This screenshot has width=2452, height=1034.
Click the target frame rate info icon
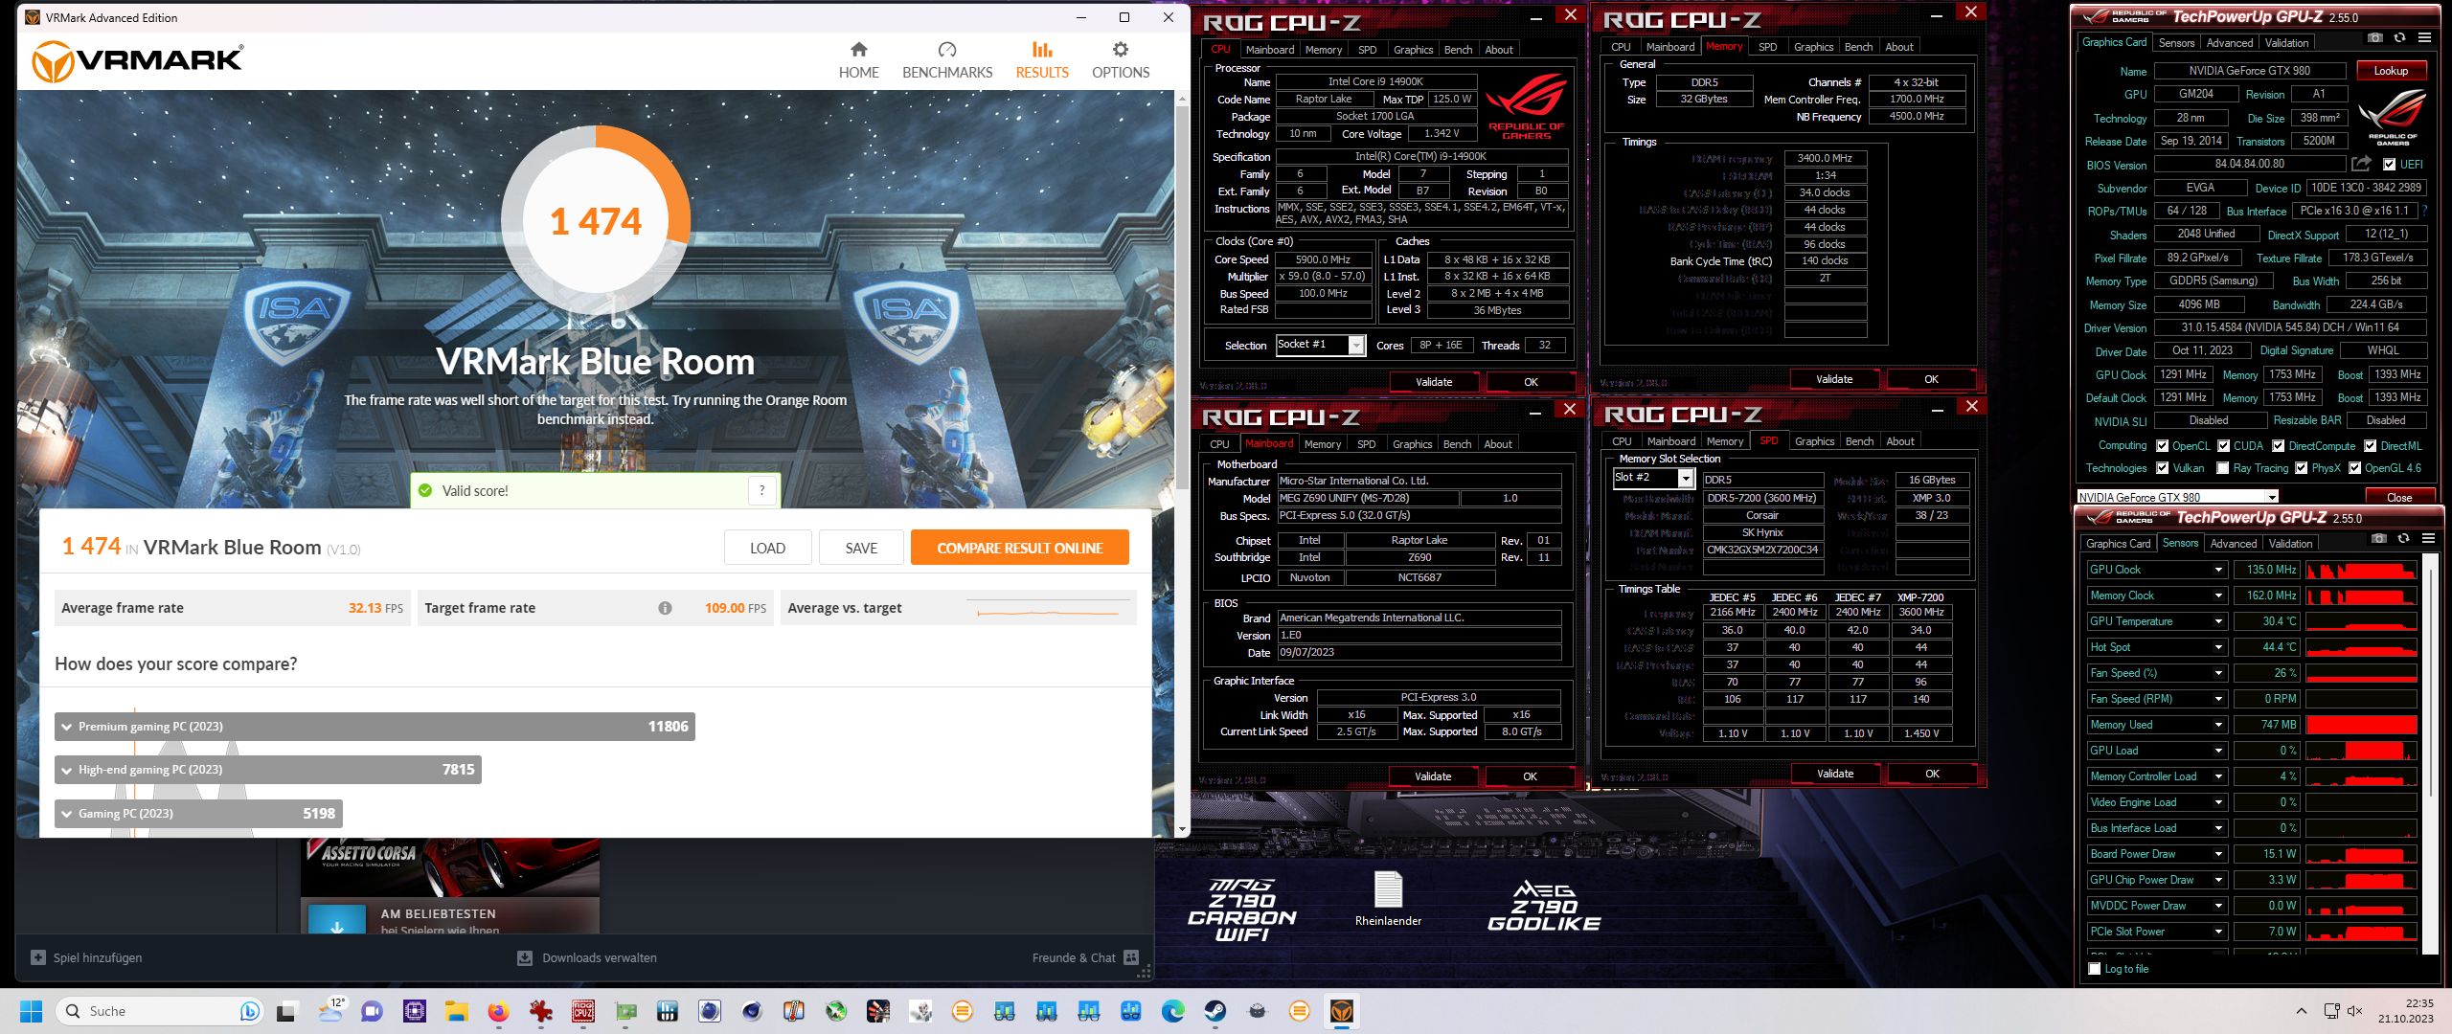[665, 608]
